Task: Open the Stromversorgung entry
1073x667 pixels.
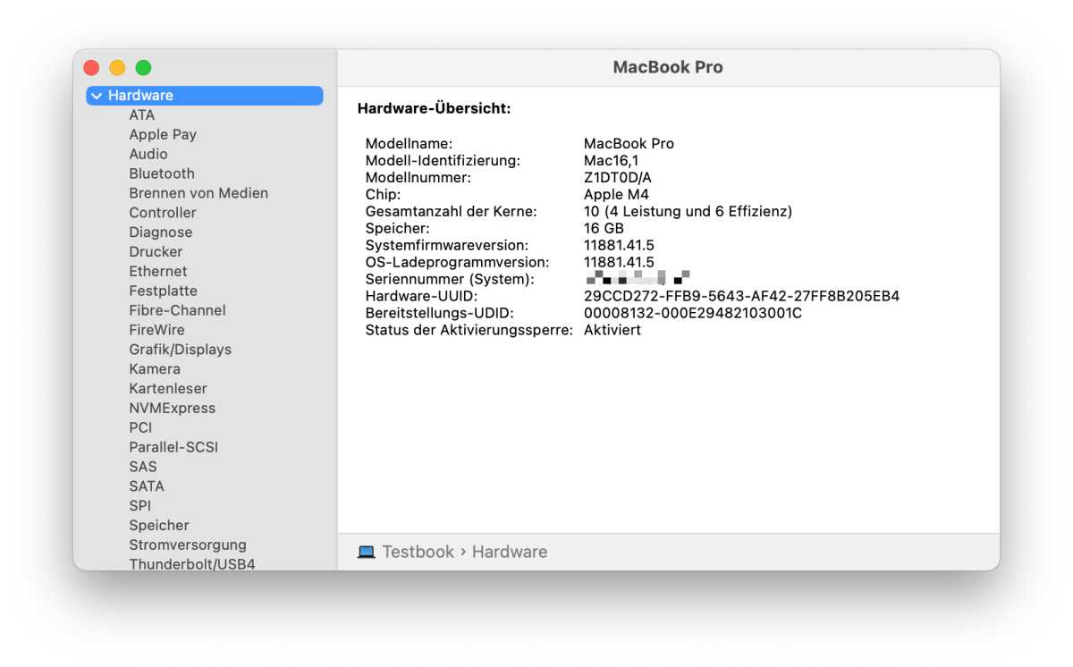Action: (x=188, y=545)
